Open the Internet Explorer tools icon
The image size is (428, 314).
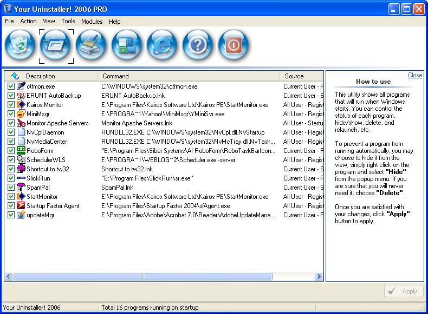tap(162, 45)
